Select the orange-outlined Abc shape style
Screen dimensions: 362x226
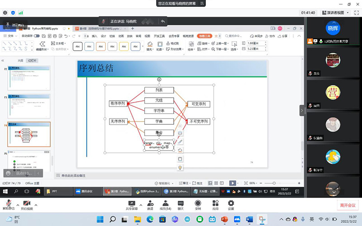[100, 47]
